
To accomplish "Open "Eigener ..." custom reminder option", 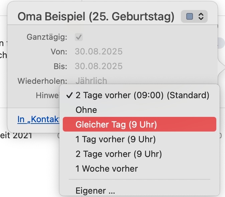I will [x=95, y=191].
